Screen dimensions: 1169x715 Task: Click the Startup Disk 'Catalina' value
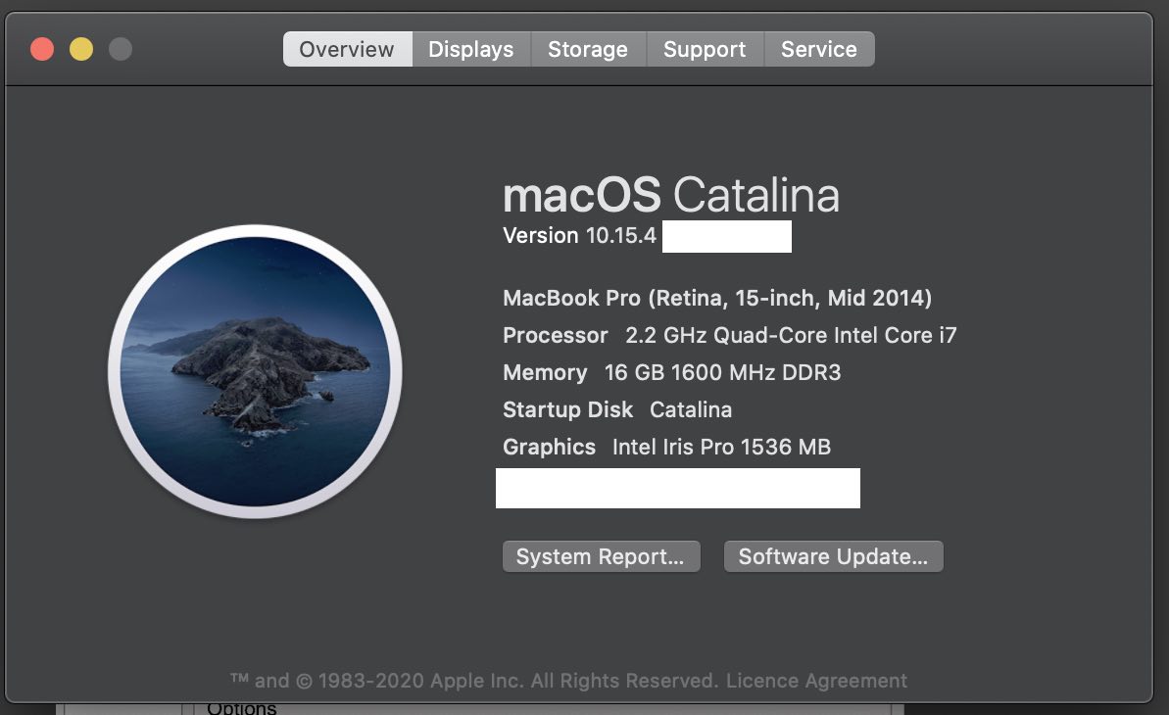click(691, 410)
